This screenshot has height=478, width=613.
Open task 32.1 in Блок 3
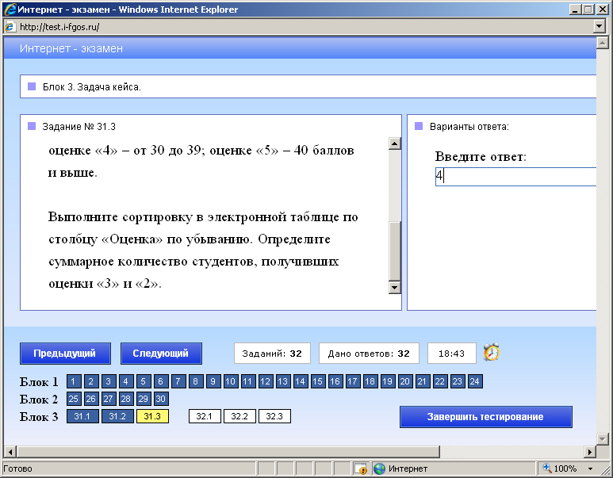[205, 416]
